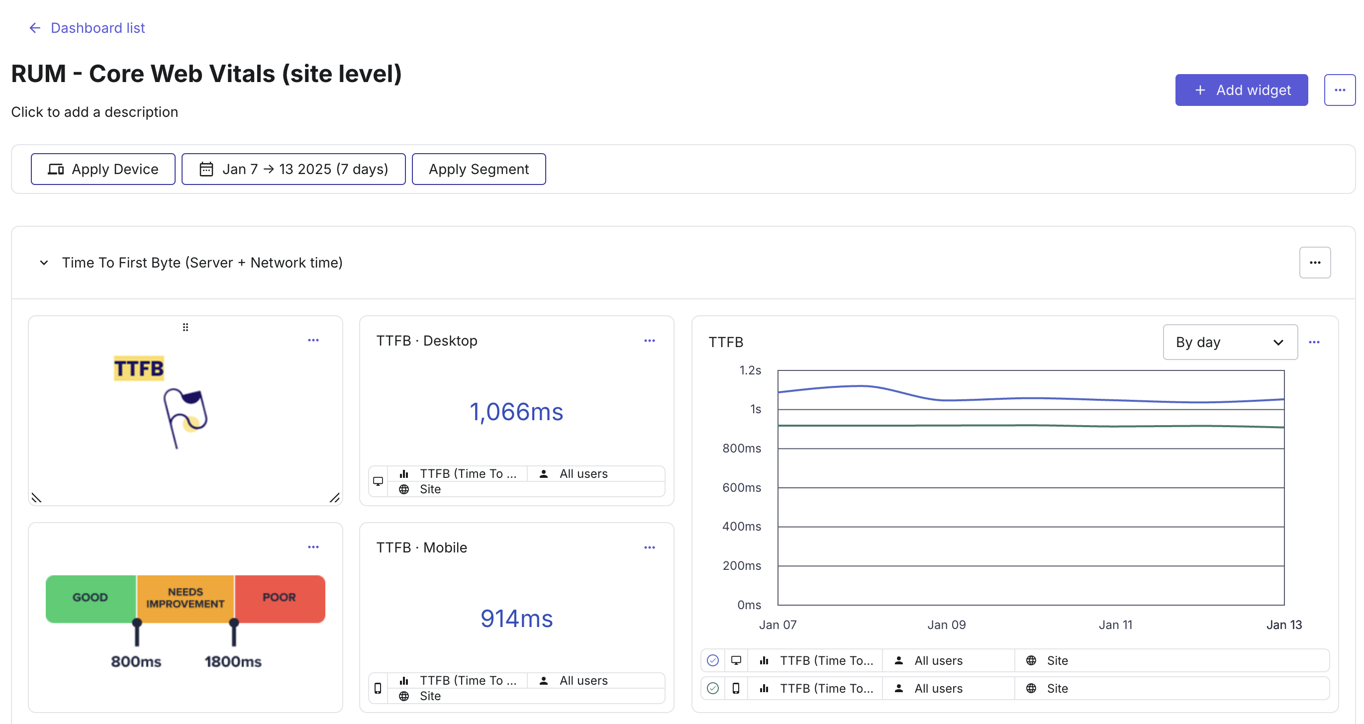Viewport: 1364px width, 724px height.
Task: Toggle the blue checkmark for the desktop TTFB series
Action: coord(713,660)
